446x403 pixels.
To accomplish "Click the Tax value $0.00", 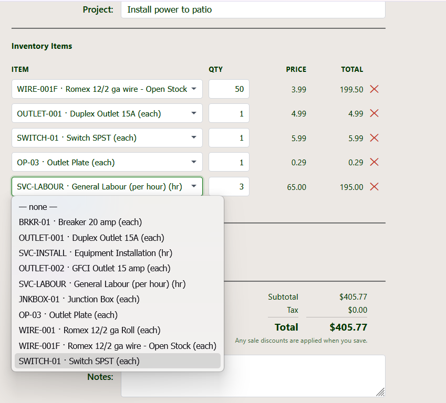I will click(358, 310).
